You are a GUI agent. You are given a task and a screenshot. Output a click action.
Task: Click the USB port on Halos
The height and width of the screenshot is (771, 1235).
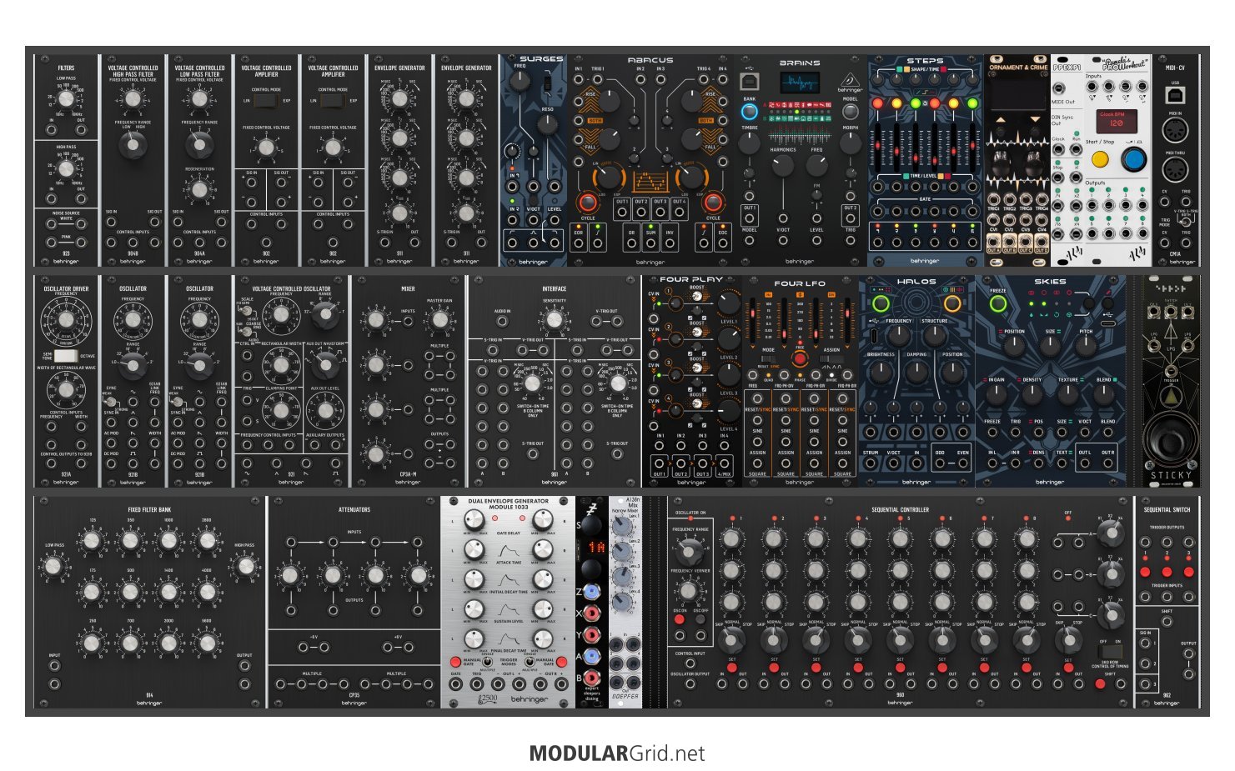tap(873, 336)
